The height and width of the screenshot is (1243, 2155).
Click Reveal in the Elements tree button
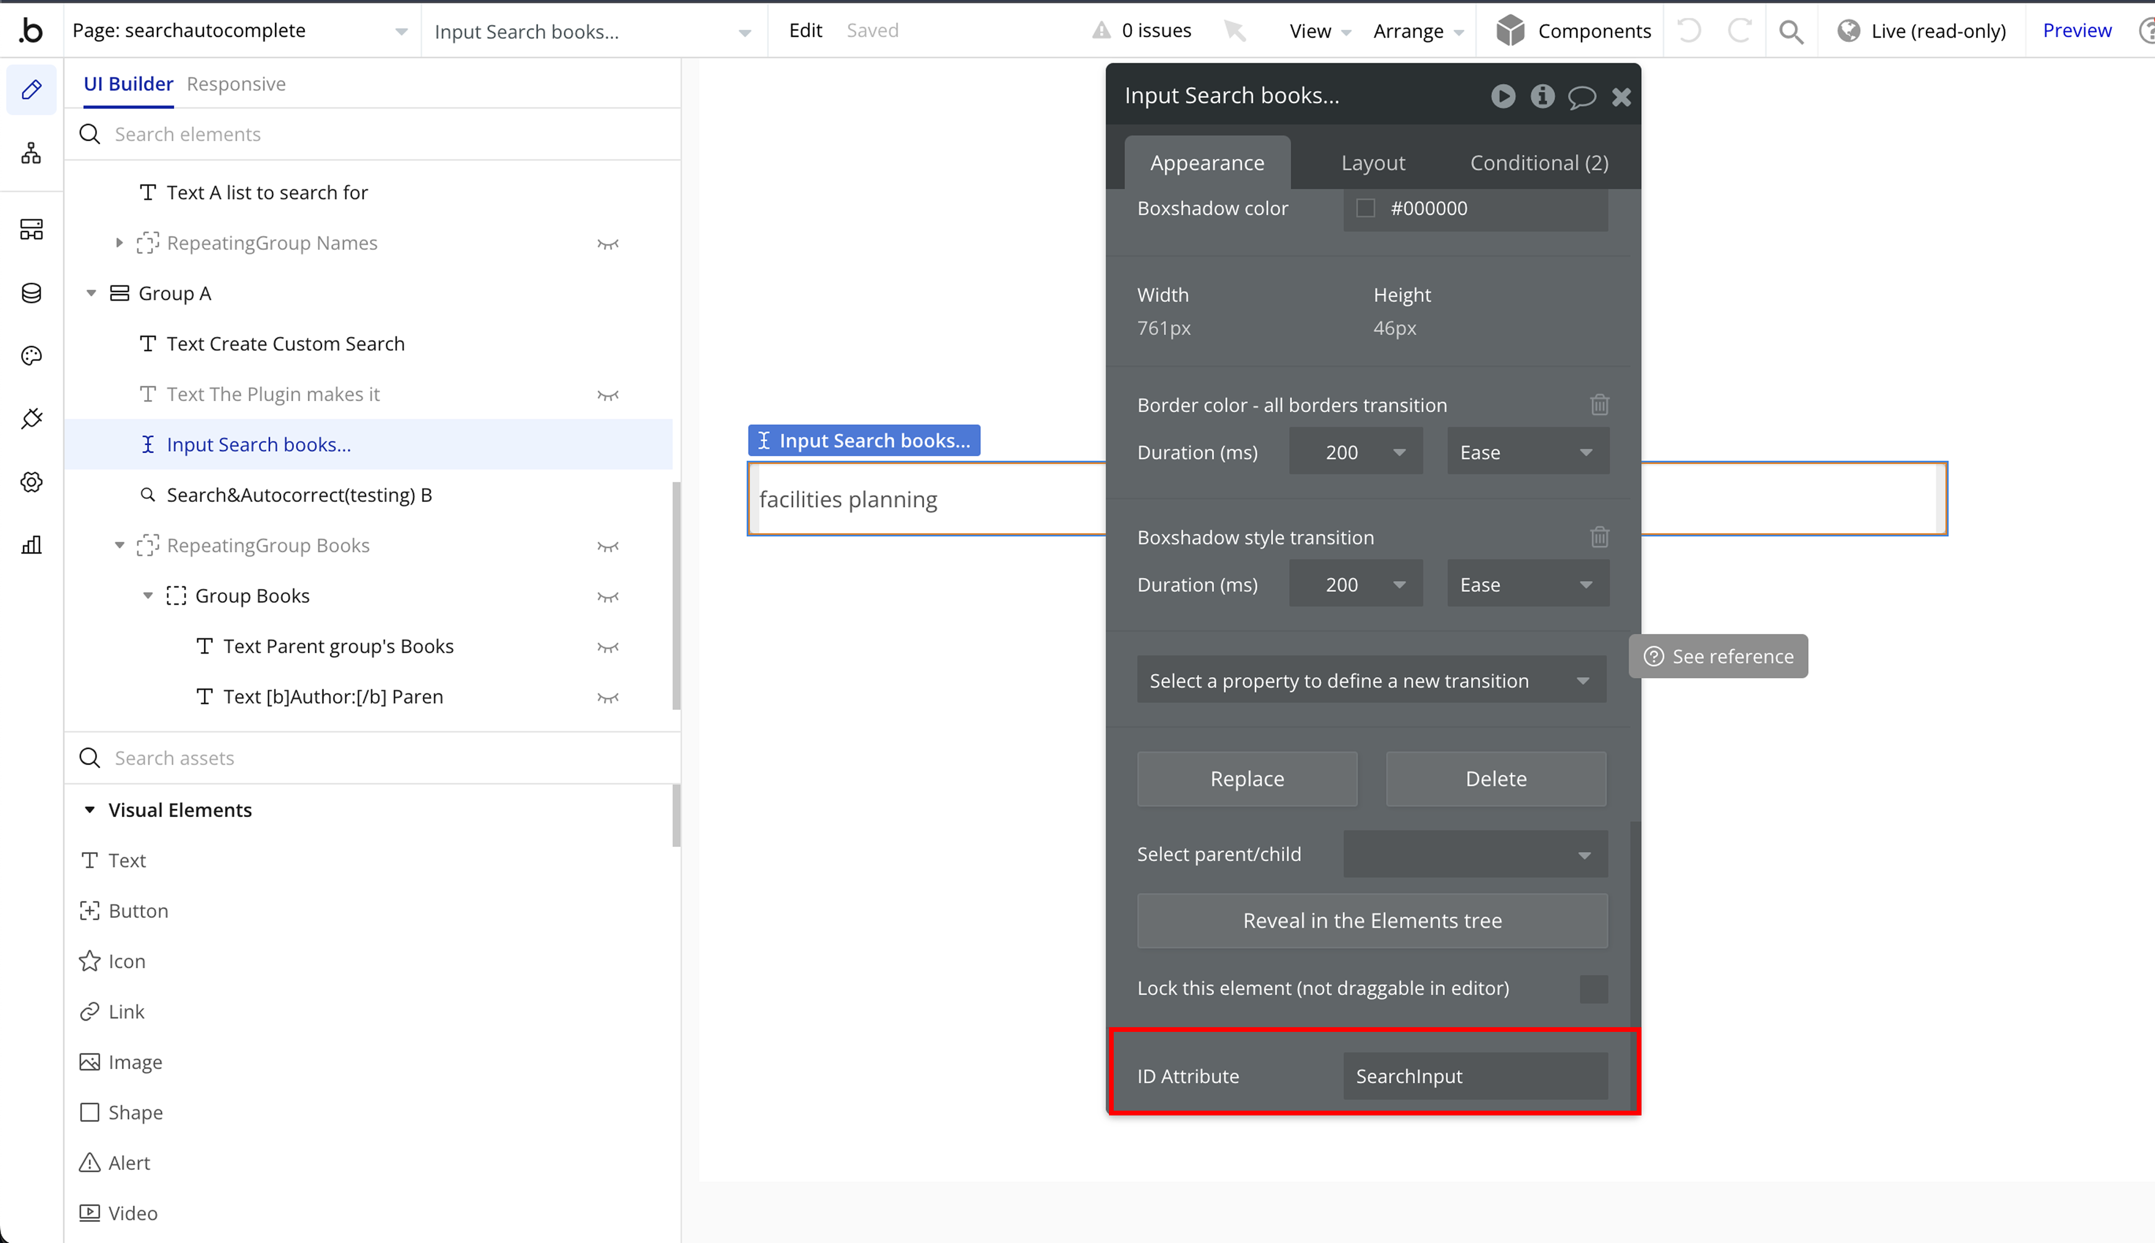[x=1372, y=920]
